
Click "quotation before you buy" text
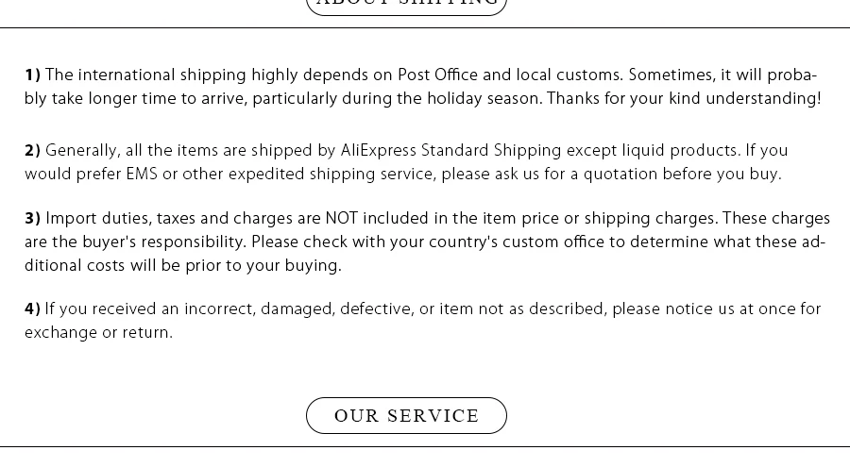682,175
